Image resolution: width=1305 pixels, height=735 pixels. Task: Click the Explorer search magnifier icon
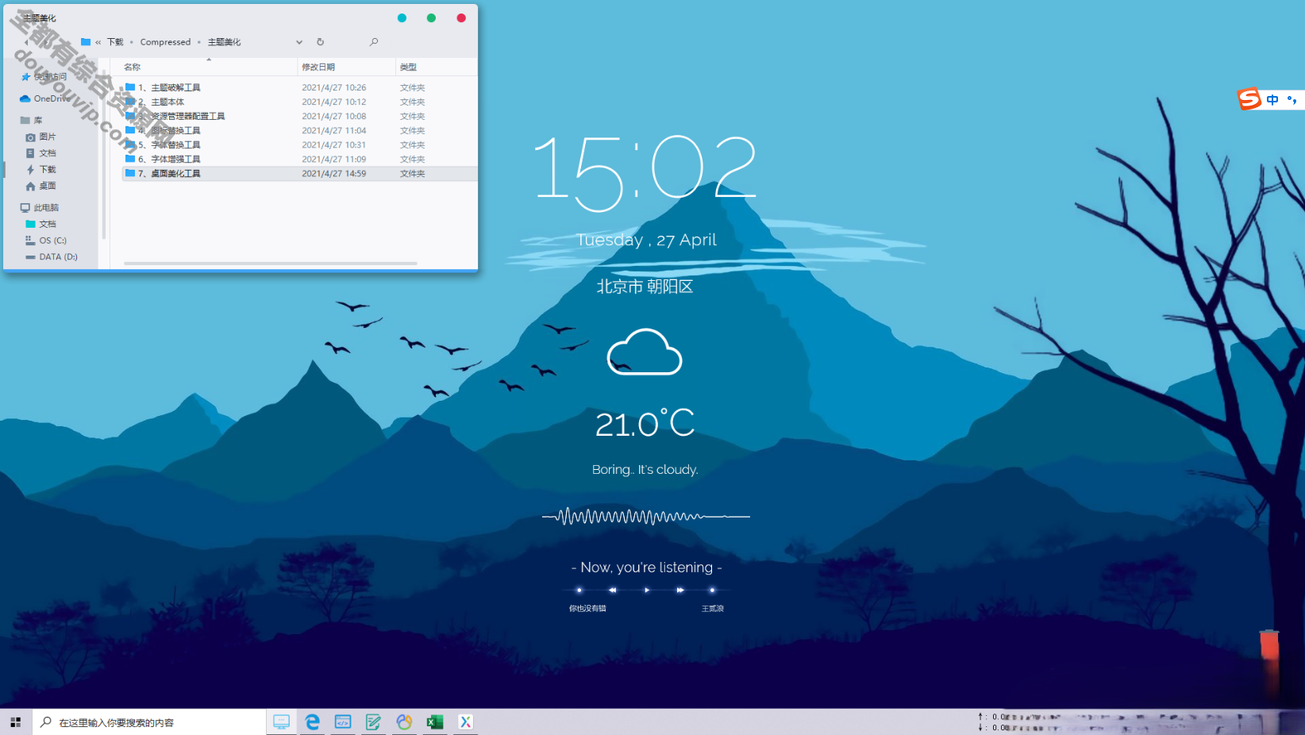pos(374,42)
